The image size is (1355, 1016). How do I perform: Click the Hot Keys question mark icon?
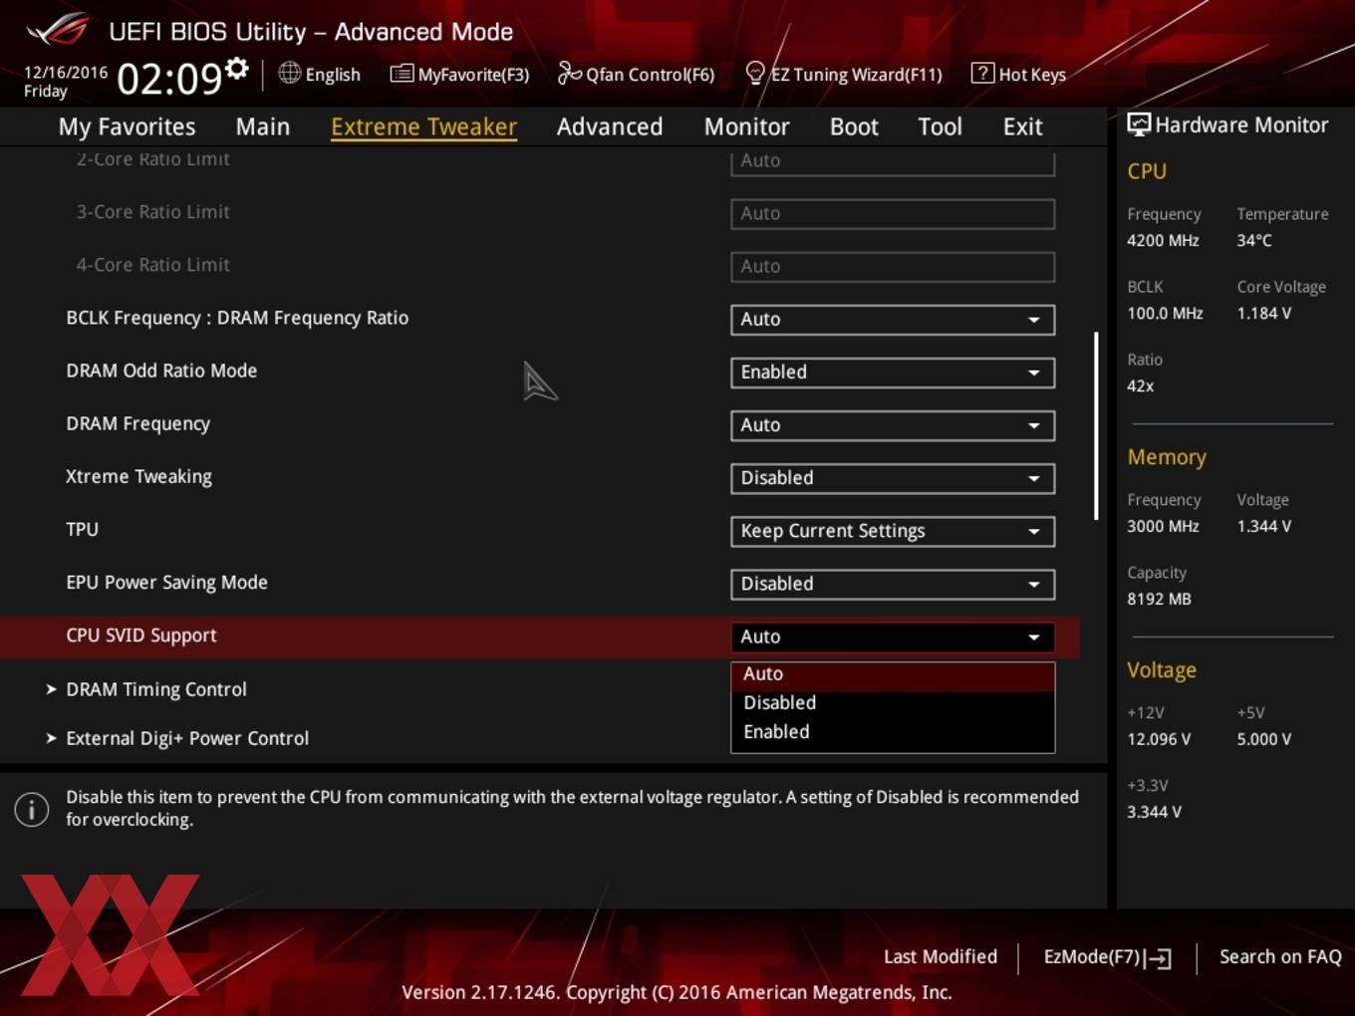(x=981, y=73)
